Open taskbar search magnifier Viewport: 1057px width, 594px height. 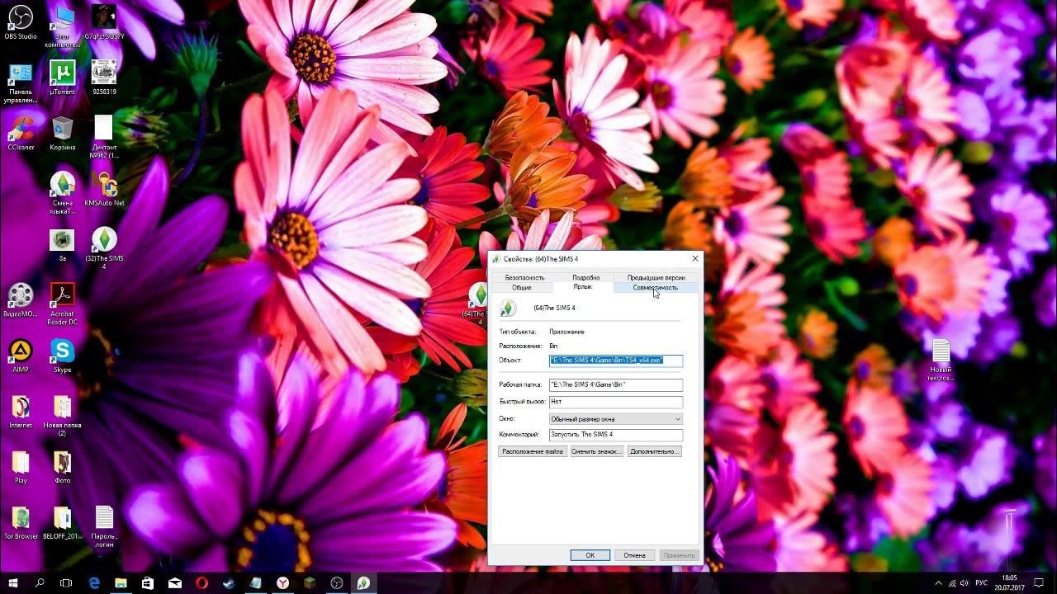coord(40,583)
